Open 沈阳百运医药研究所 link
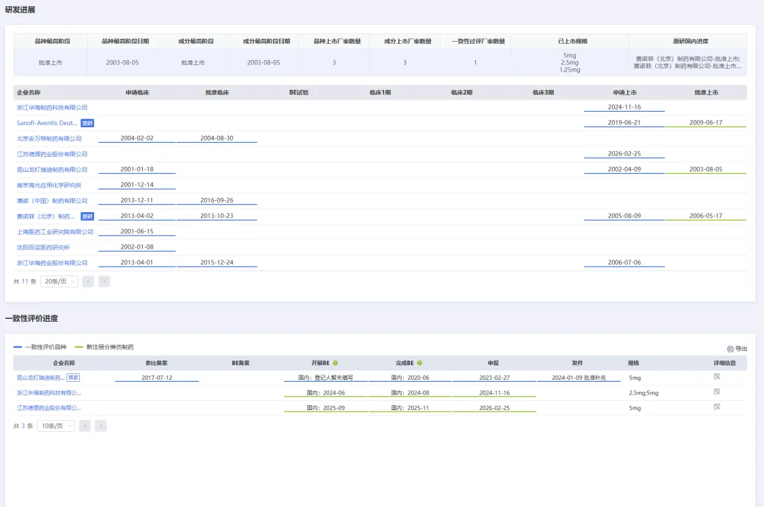Viewport: 764px width, 507px height. click(x=43, y=247)
